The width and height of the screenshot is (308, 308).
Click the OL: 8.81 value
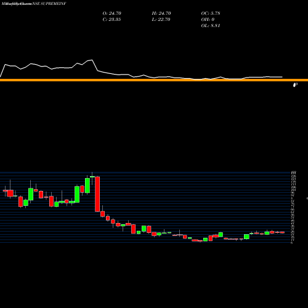pos(211,25)
